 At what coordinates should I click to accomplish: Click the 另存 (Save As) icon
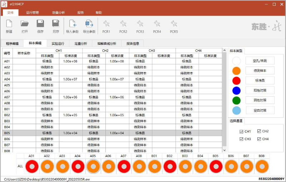pos(56,24)
